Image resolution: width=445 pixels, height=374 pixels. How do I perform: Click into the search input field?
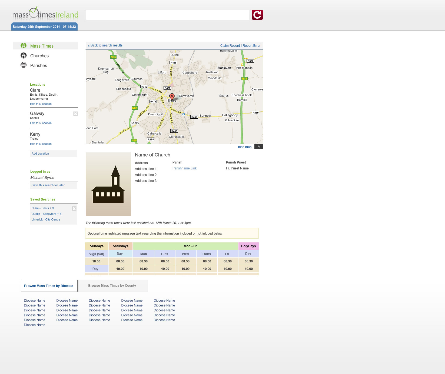point(168,15)
